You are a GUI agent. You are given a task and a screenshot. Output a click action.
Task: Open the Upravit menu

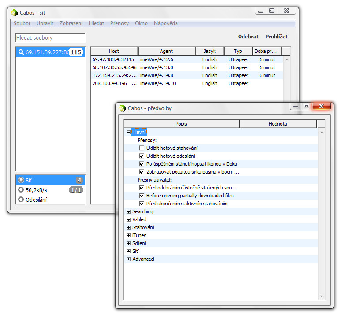tap(45, 23)
